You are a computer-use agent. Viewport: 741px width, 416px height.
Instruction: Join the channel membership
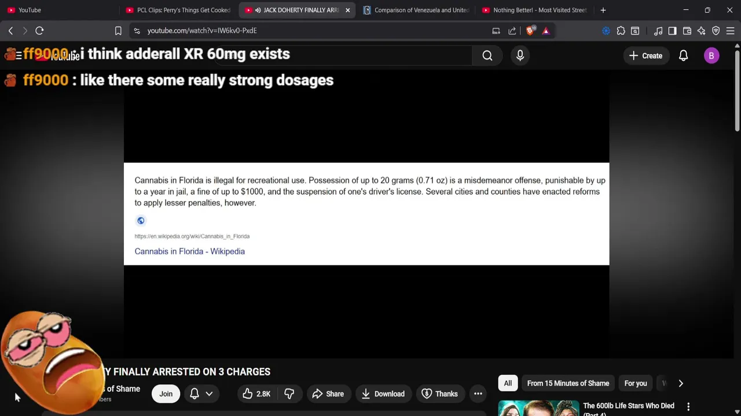[x=166, y=394]
